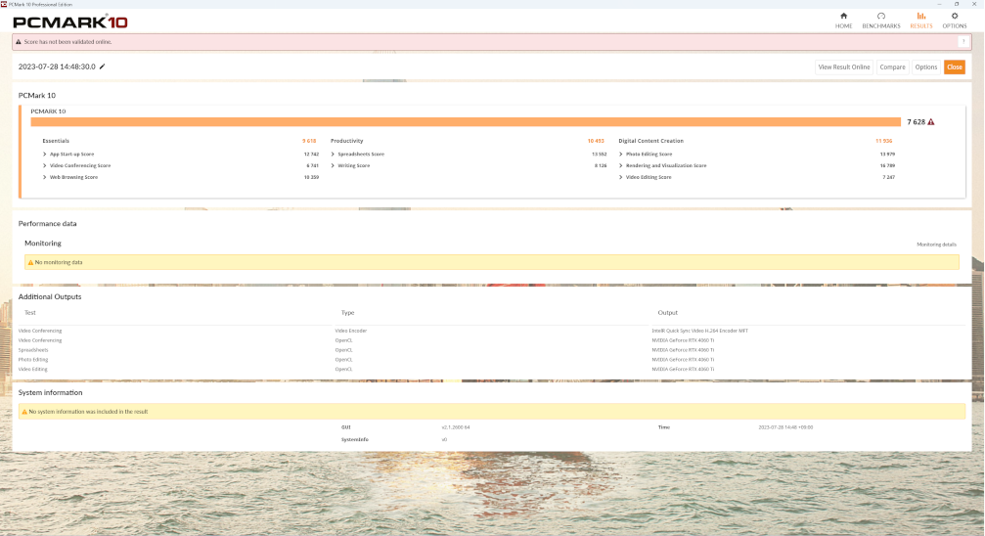Minimize the PCMark 10 window
The width and height of the screenshot is (985, 536).
click(x=939, y=4)
